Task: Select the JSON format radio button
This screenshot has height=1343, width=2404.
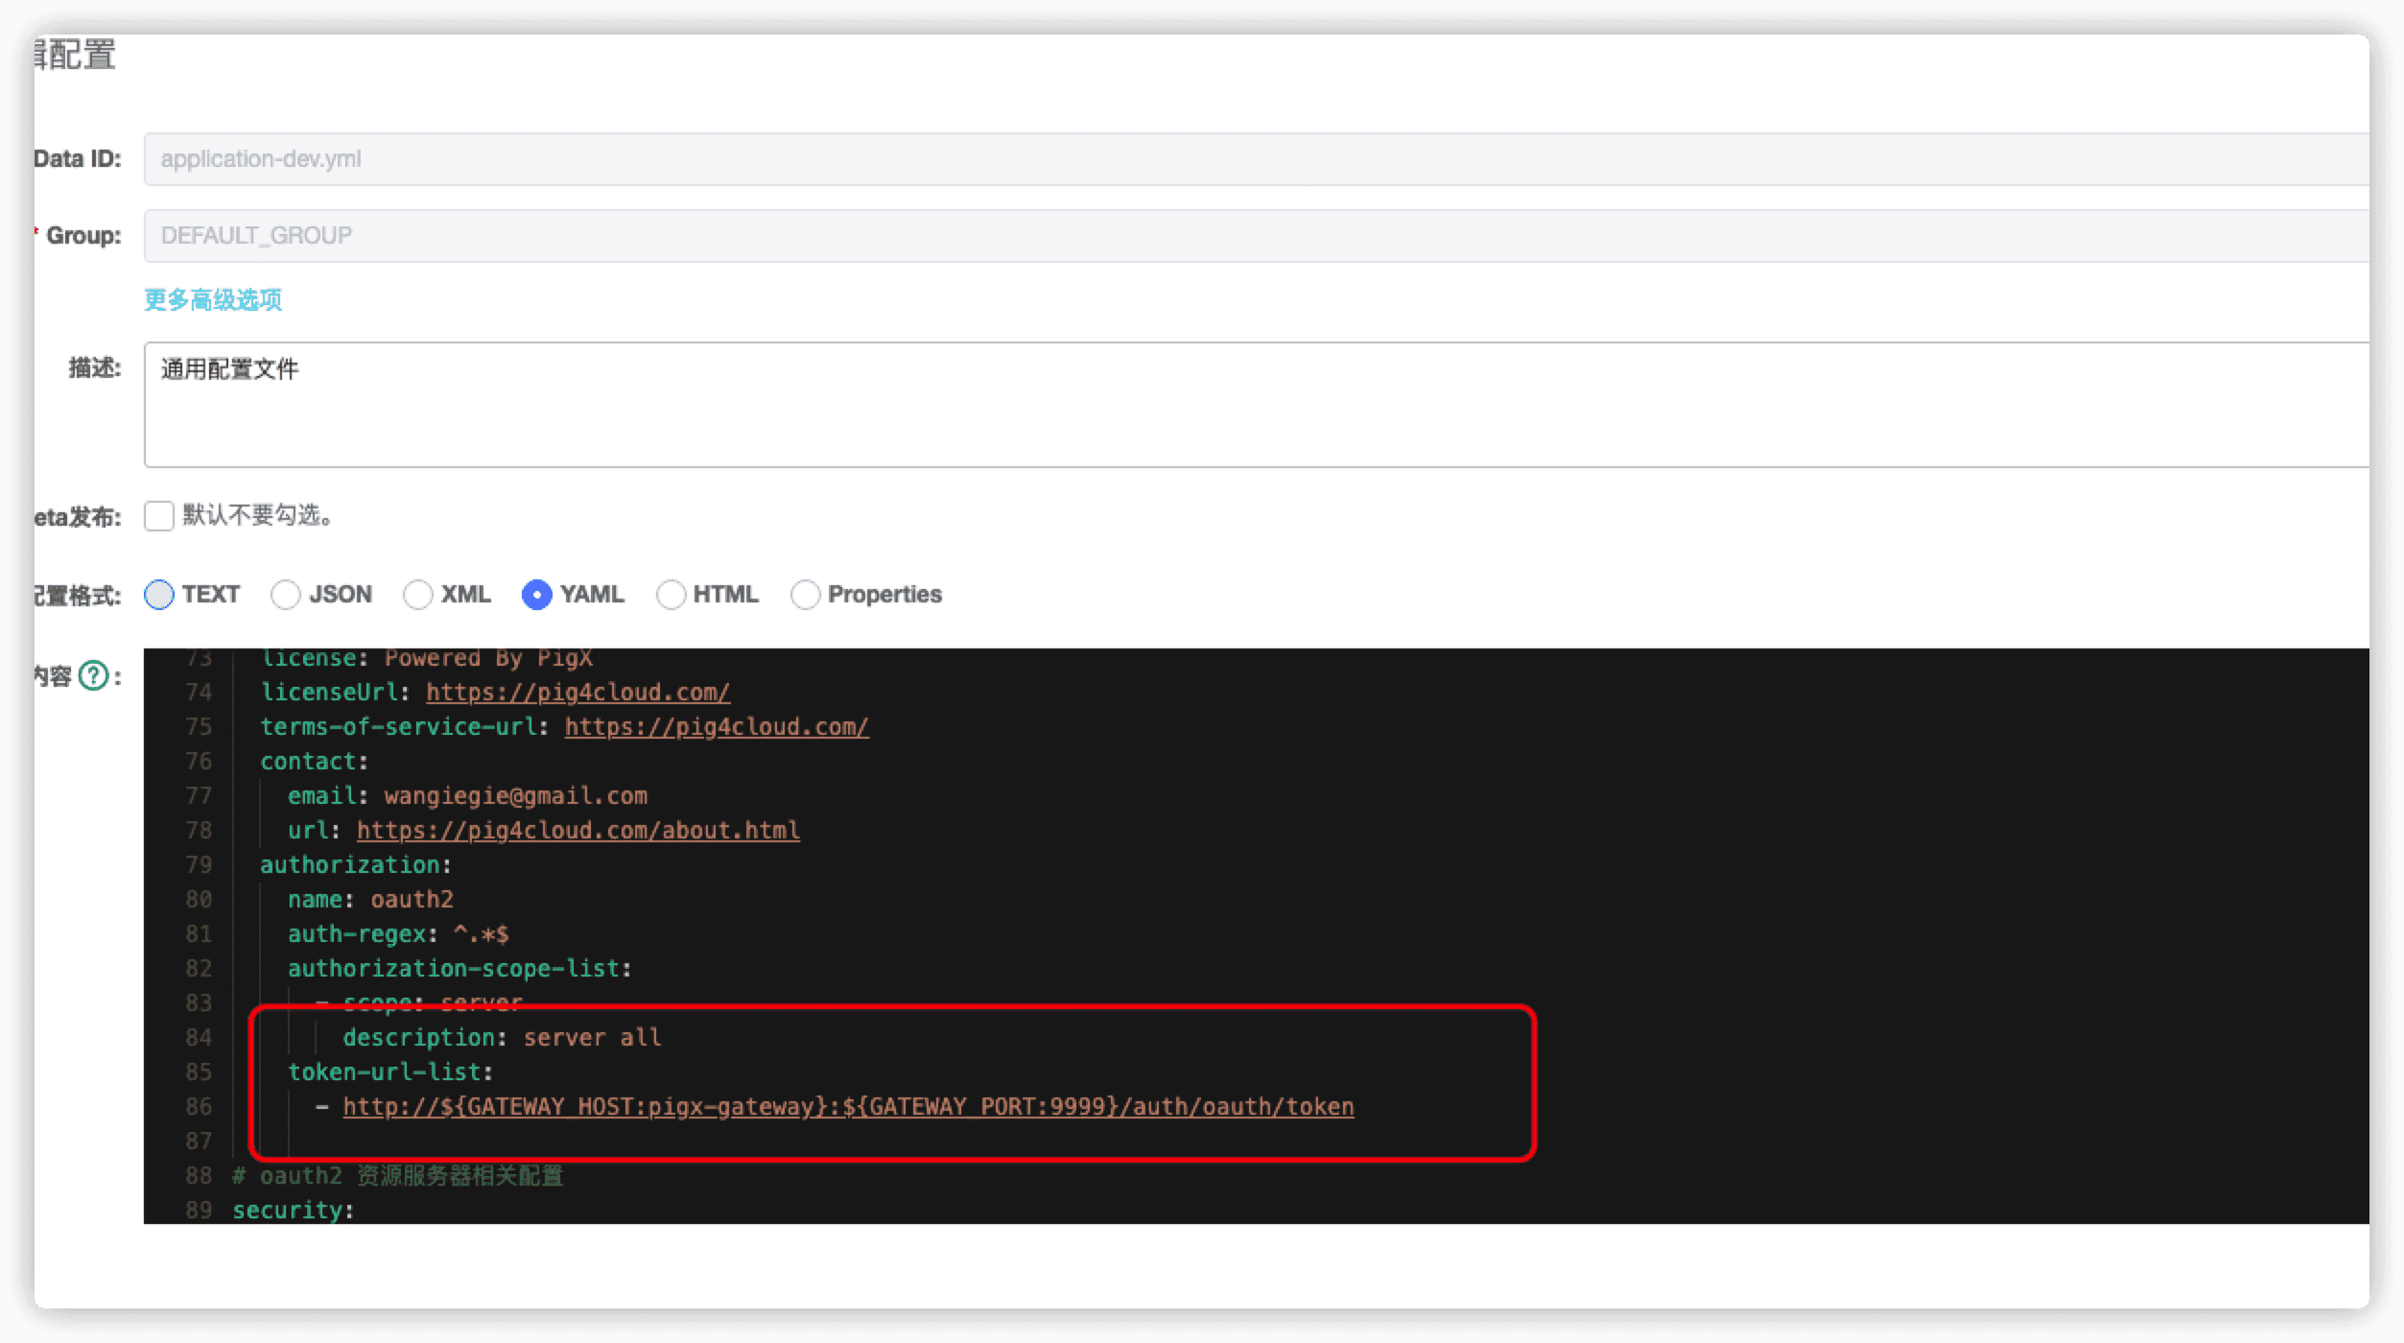Action: 285,595
